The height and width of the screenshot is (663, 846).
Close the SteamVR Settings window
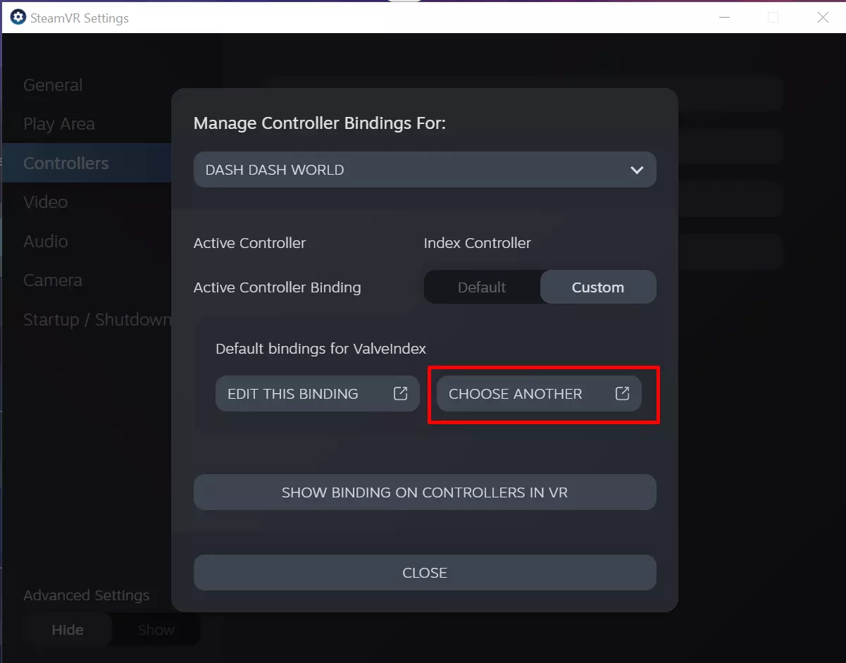(823, 18)
